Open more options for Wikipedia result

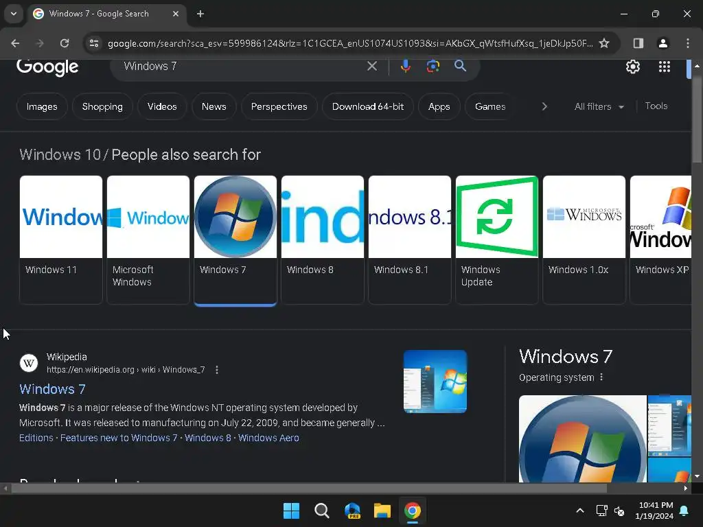[217, 370]
